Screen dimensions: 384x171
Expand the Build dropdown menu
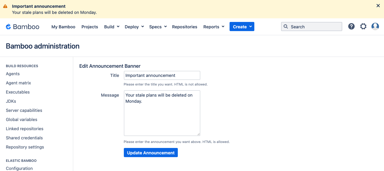pyautogui.click(x=112, y=27)
